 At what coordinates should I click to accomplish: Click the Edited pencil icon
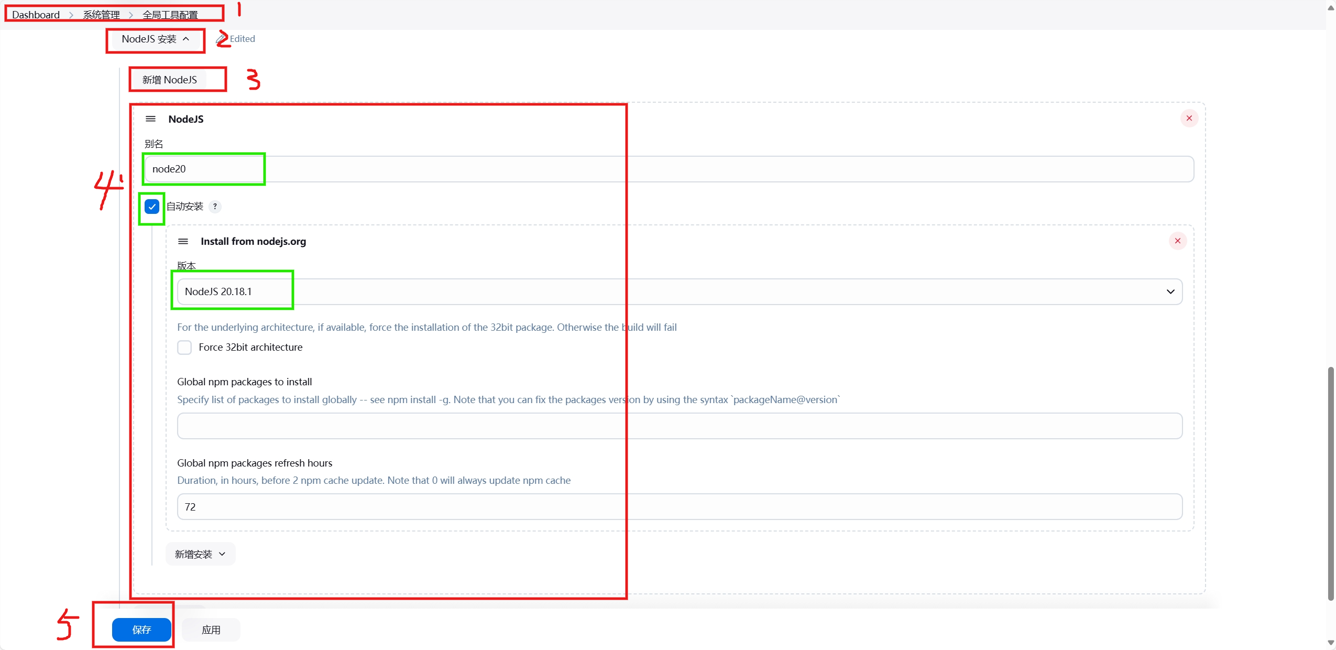(221, 39)
